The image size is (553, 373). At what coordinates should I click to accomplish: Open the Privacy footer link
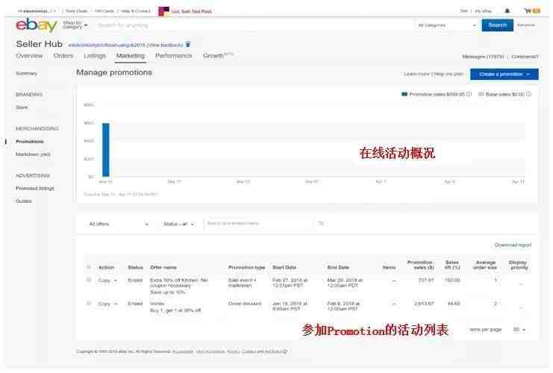[233, 351]
